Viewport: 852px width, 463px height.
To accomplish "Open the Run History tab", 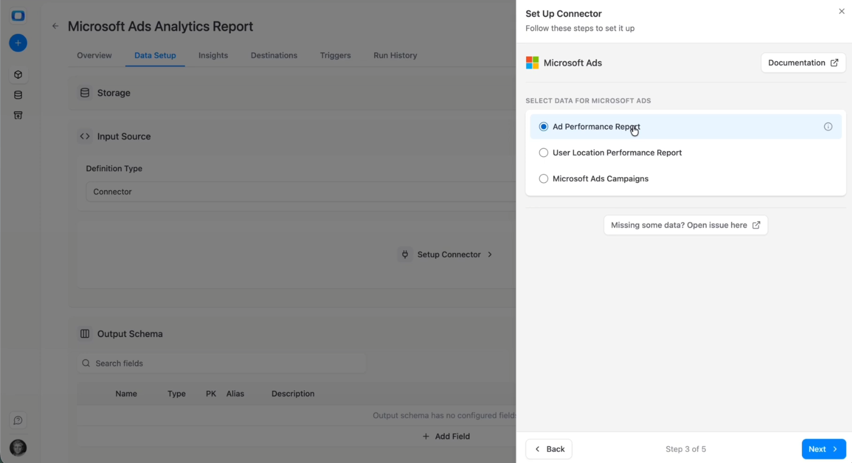I will coord(394,55).
